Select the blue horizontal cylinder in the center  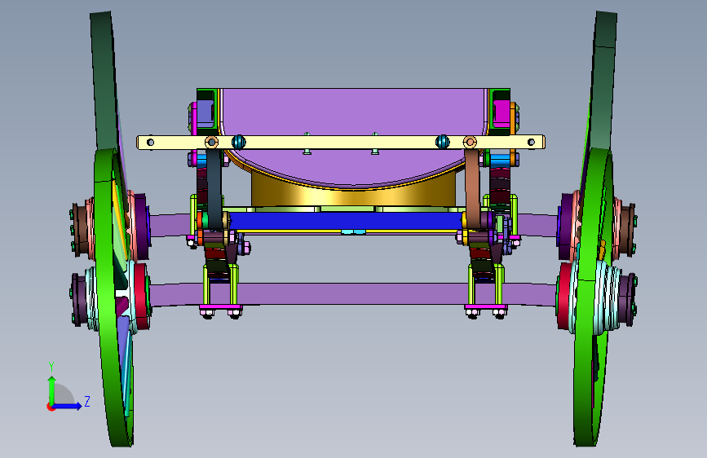click(x=345, y=221)
